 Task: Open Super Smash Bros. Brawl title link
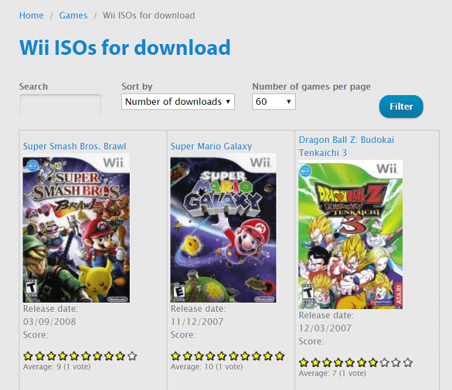(74, 146)
